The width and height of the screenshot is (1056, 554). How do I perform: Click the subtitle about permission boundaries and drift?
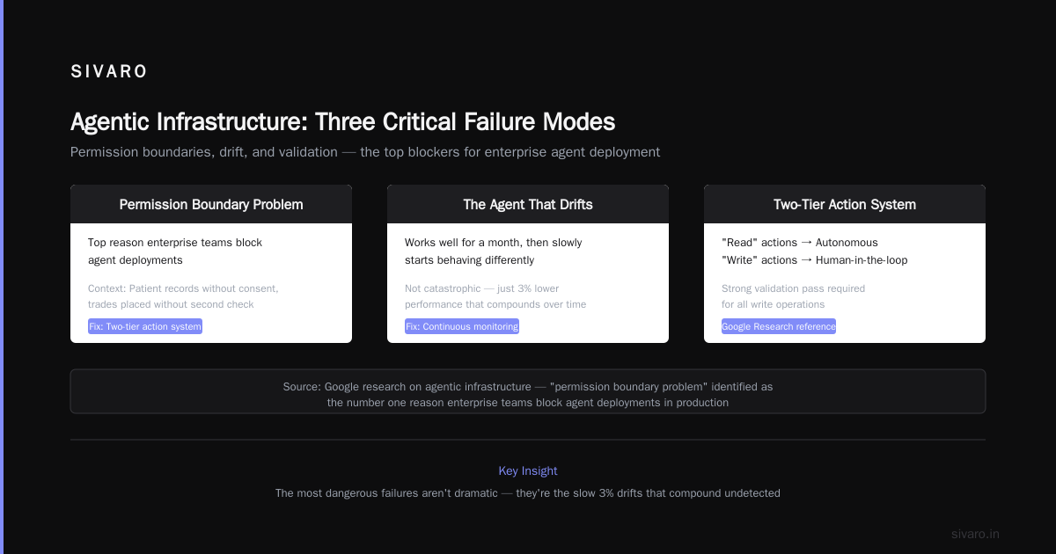[x=365, y=152]
